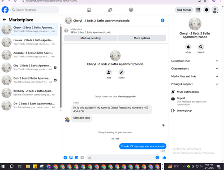224x170 pixels.
Task: Attach a photo file icon in composer
Action: point(71,157)
